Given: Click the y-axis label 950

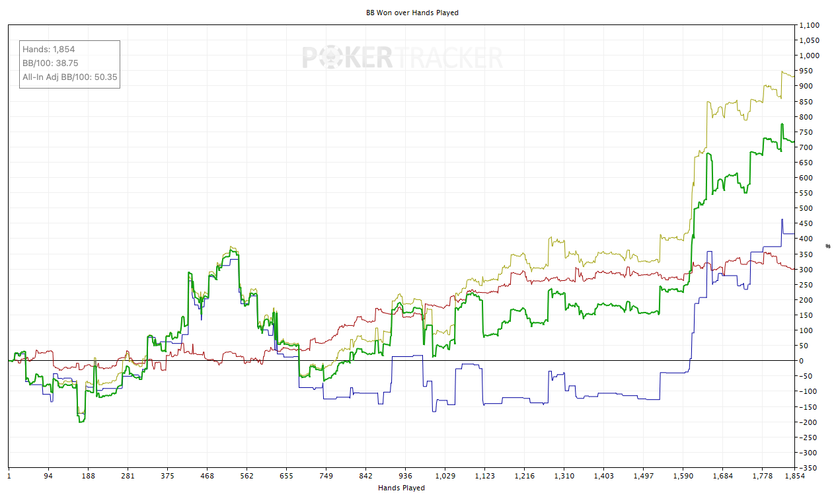Looking at the screenshot, I should 806,71.
